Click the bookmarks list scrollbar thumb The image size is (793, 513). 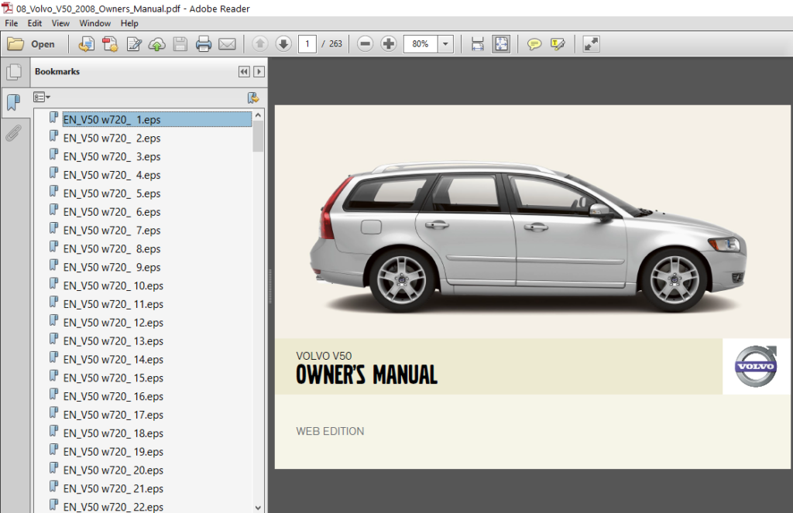coord(258,136)
